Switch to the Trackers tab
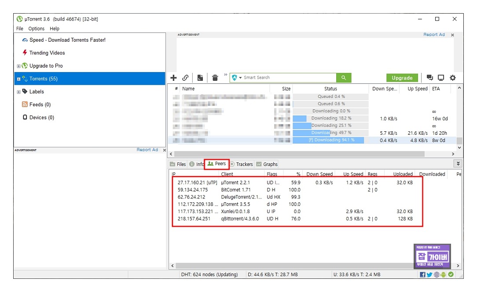 point(242,164)
